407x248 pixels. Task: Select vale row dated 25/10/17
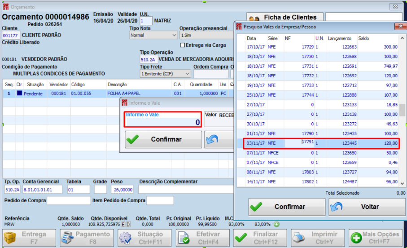318,95
